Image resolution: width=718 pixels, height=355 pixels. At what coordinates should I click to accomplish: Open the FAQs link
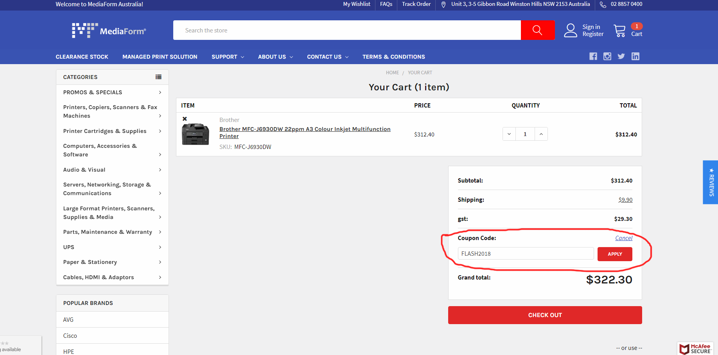(386, 4)
